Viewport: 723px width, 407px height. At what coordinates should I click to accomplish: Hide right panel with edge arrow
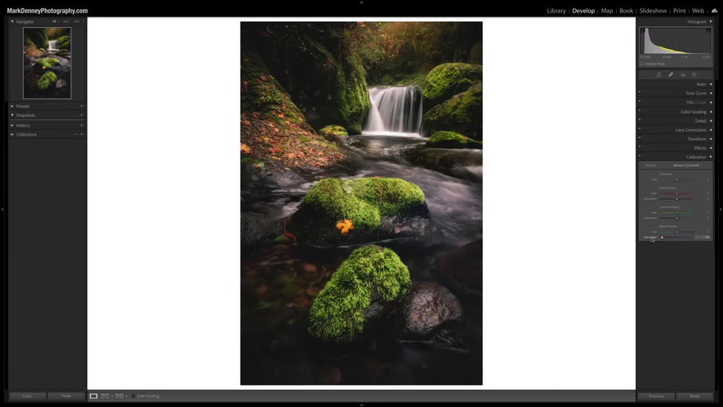pyautogui.click(x=721, y=210)
